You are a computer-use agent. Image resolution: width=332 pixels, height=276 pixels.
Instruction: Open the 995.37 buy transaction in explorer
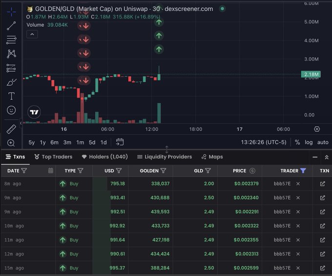coord(322,268)
